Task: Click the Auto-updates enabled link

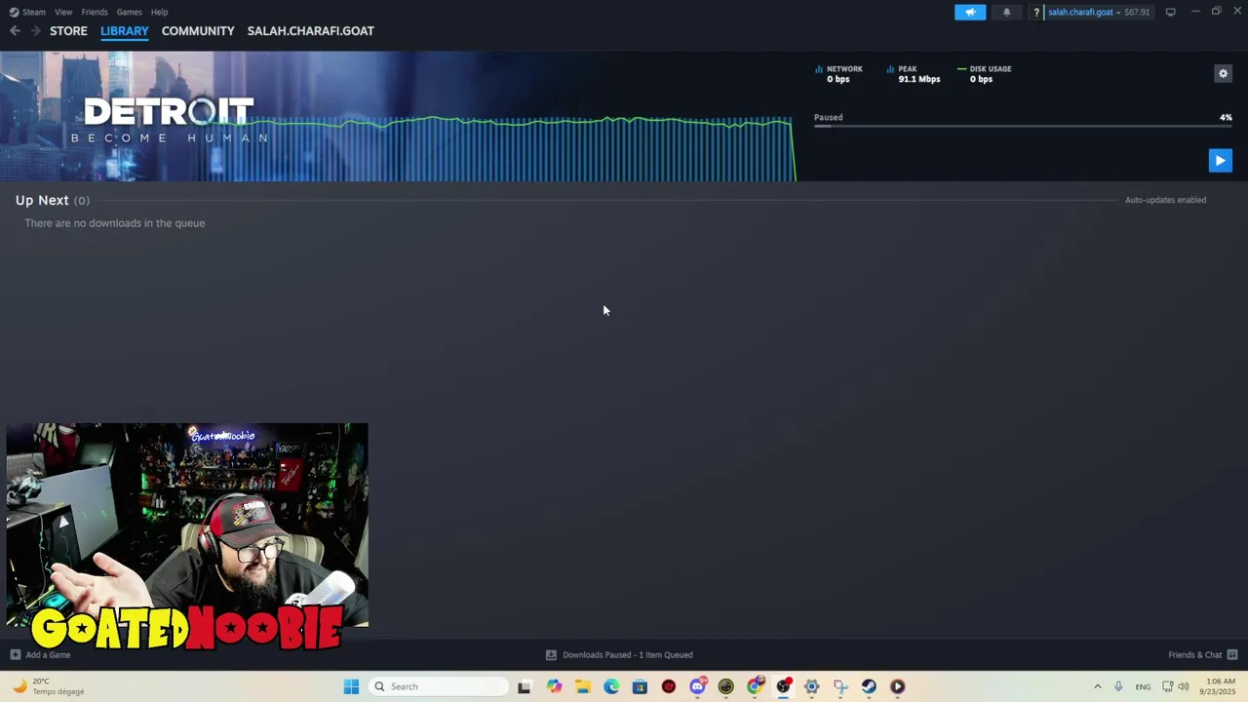Action: [1165, 200]
